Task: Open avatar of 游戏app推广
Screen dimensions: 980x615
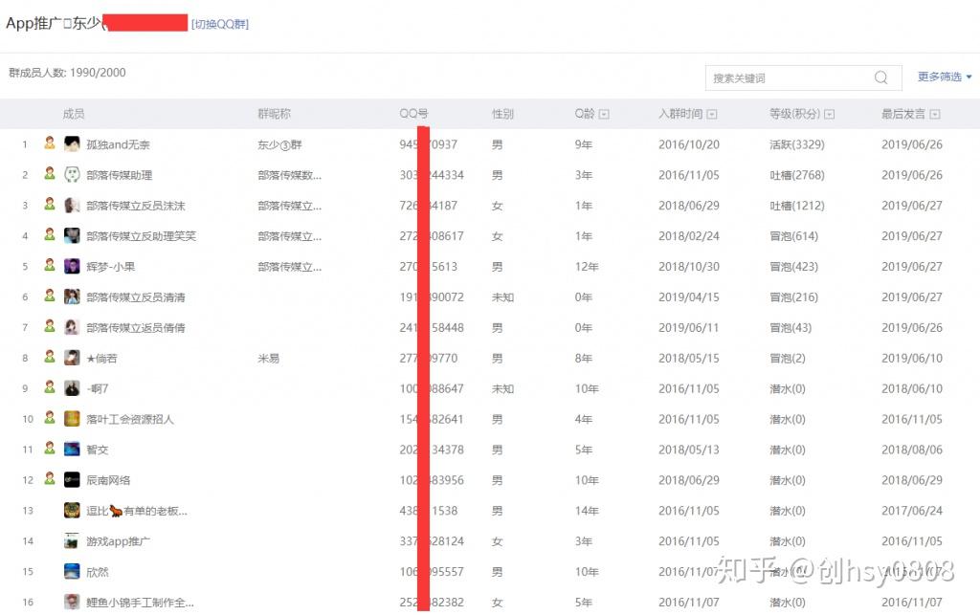Action: pos(72,540)
